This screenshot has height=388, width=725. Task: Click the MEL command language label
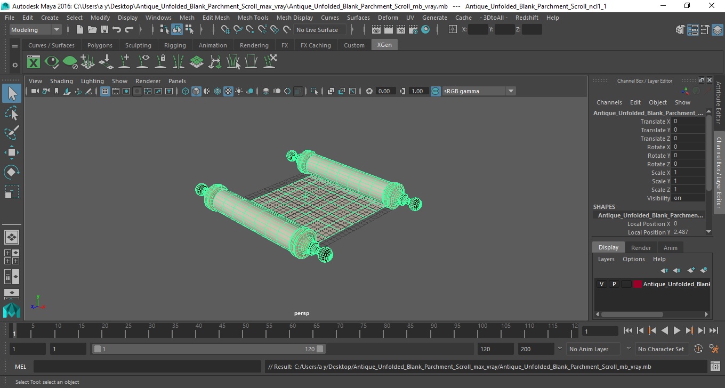click(21, 367)
